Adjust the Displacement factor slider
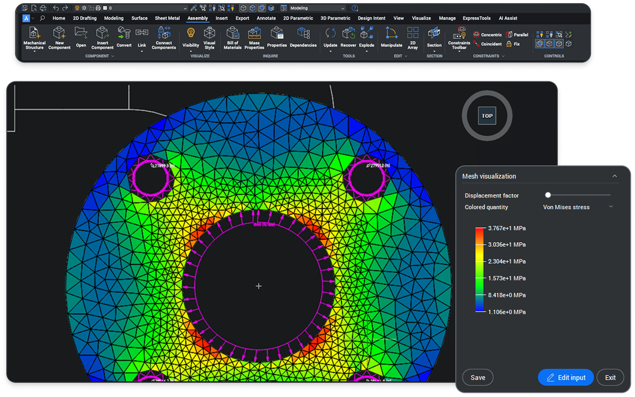 pos(548,194)
